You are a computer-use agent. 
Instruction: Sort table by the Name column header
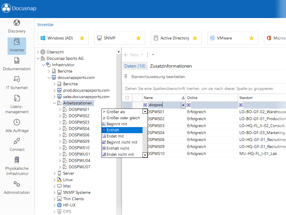164,98
